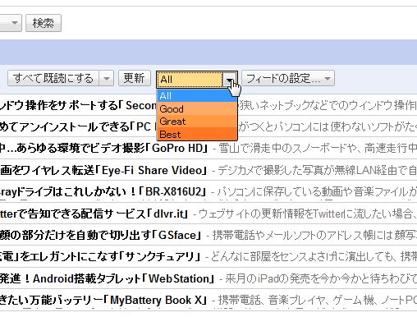Image resolution: width=417 pixels, height=317 pixels.
Task: Select Good option in filter list
Action: click(197, 108)
